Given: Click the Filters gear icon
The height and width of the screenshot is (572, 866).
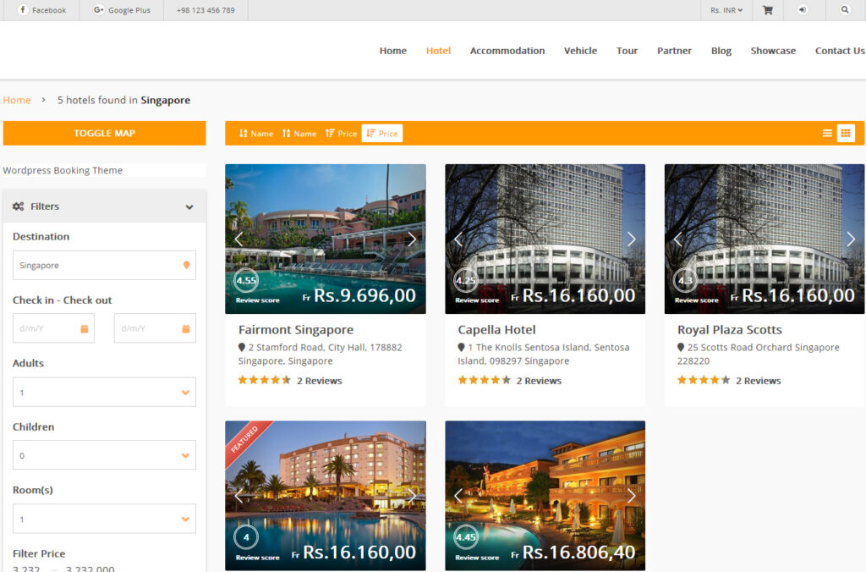Looking at the screenshot, I should 19,206.
